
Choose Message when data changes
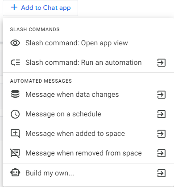tap(88, 95)
